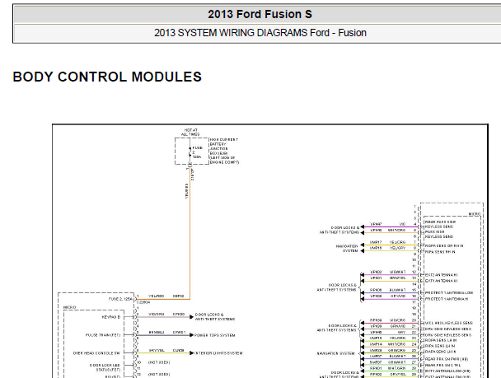
Task: Click the 'RIPA SENS RH IN' pin label
Action: (x=440, y=252)
